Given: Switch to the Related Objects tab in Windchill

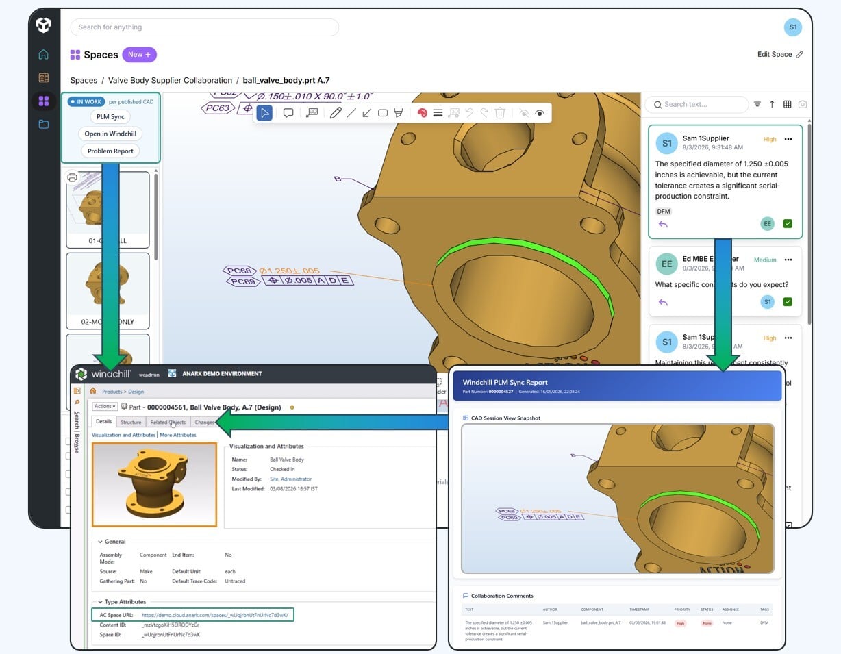Looking at the screenshot, I should [x=168, y=422].
